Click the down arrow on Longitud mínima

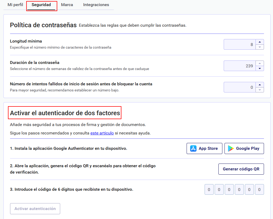click(260, 47)
